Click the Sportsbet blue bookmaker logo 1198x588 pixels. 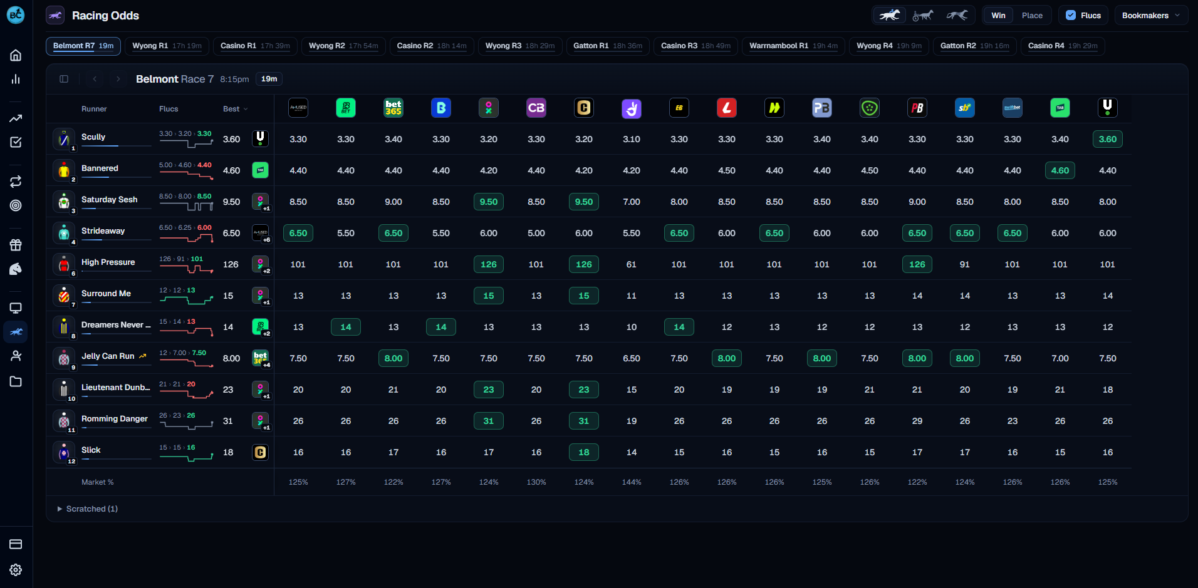point(965,108)
